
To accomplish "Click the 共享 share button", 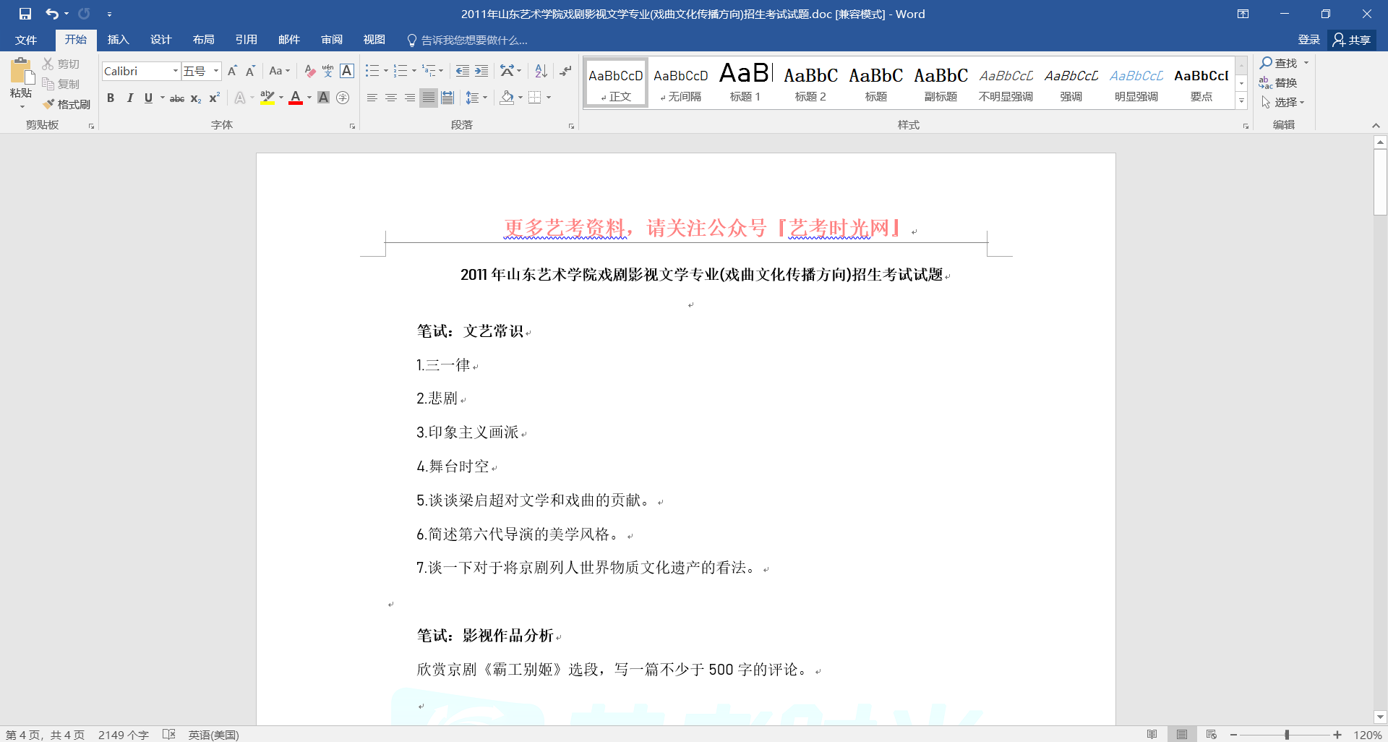I will (x=1352, y=40).
